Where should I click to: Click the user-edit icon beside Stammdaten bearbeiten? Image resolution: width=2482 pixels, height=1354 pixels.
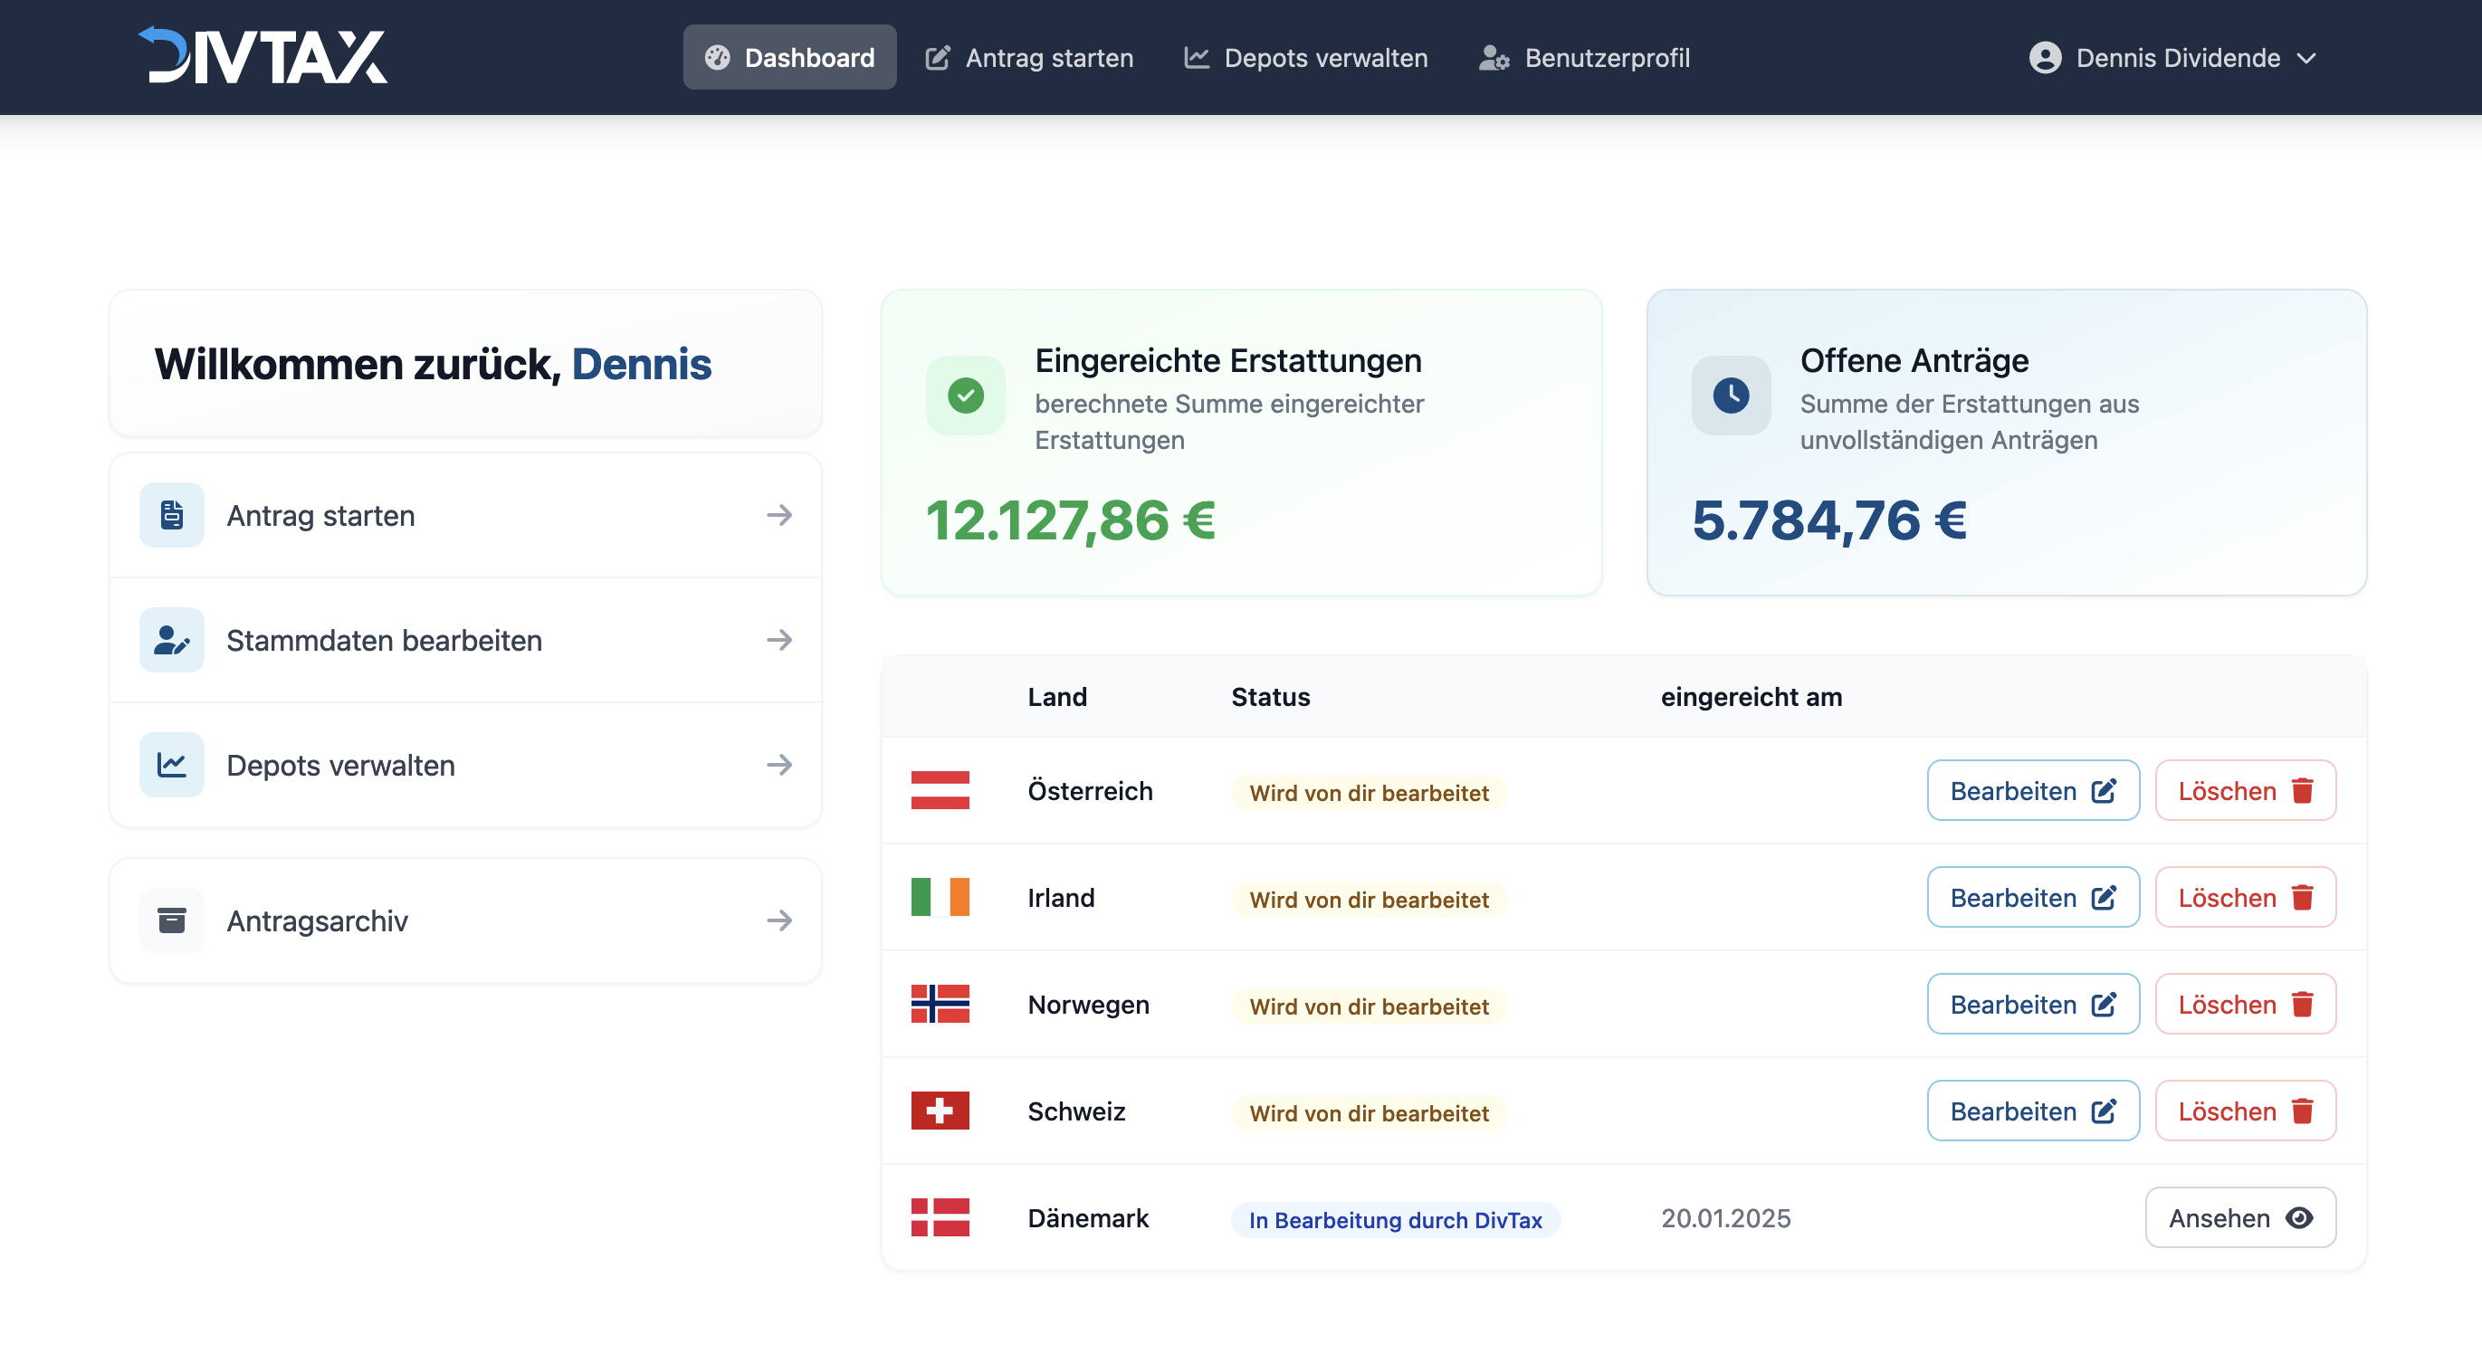(x=171, y=641)
